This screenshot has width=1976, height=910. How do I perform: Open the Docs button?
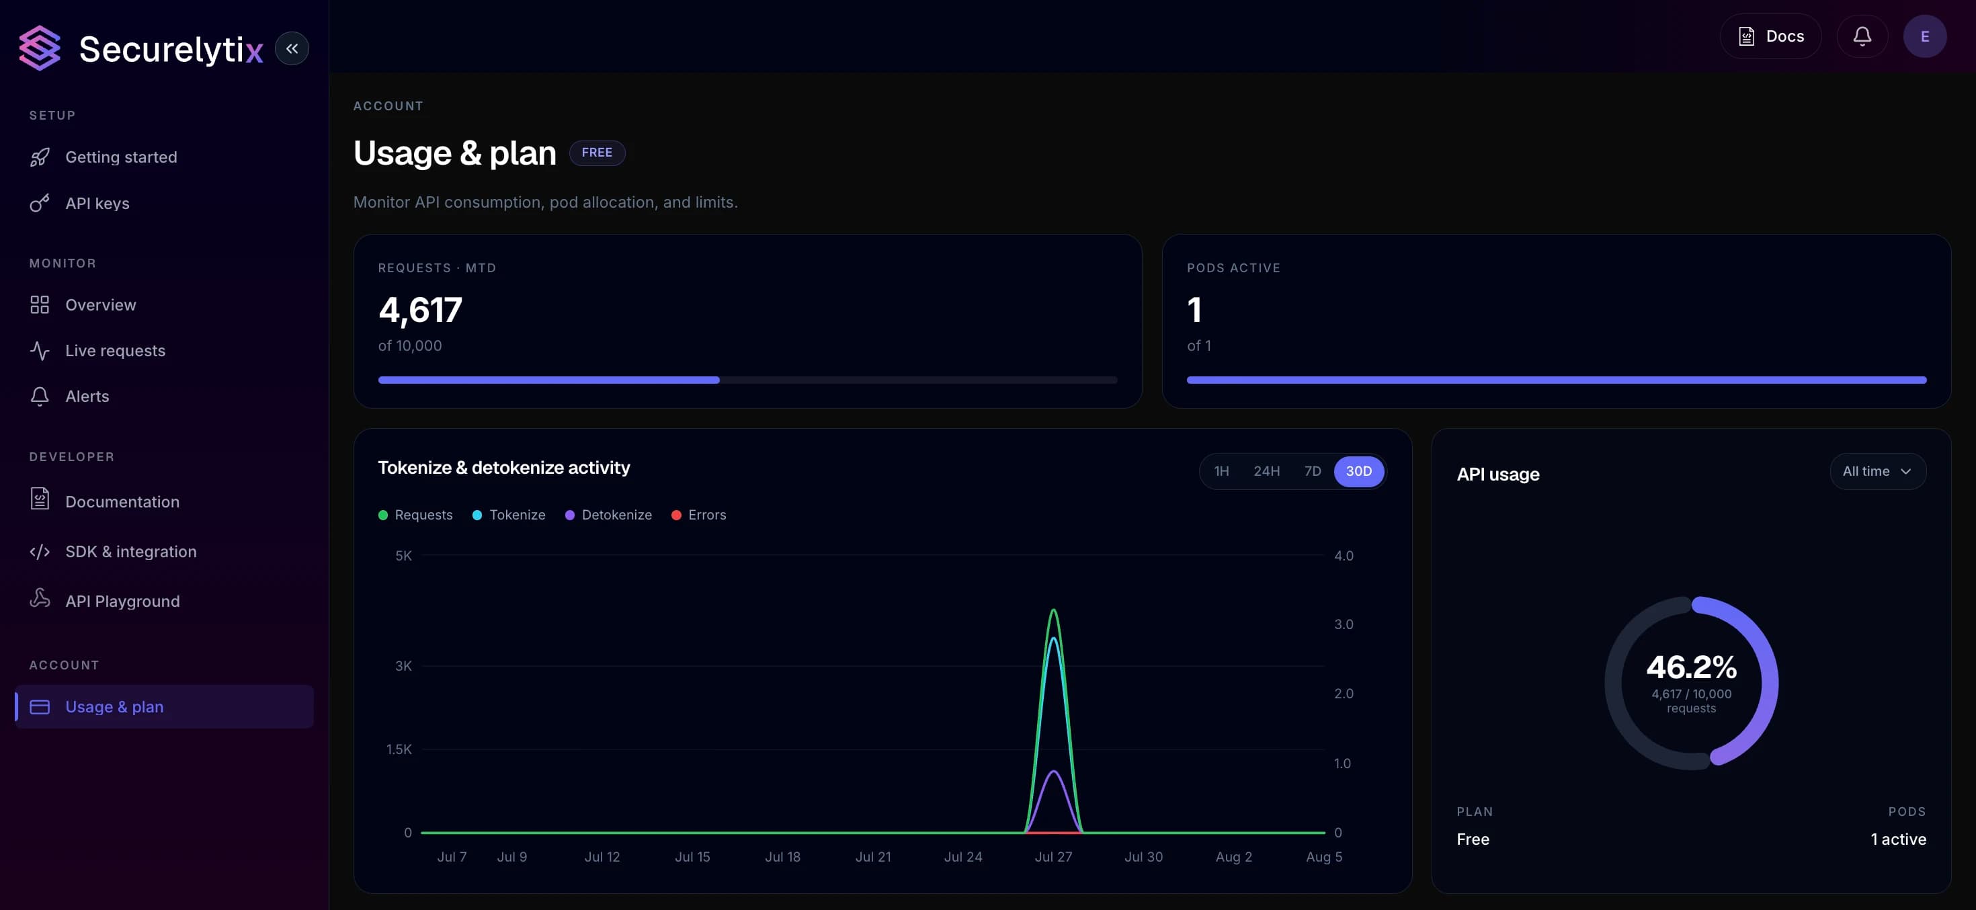[x=1770, y=36]
